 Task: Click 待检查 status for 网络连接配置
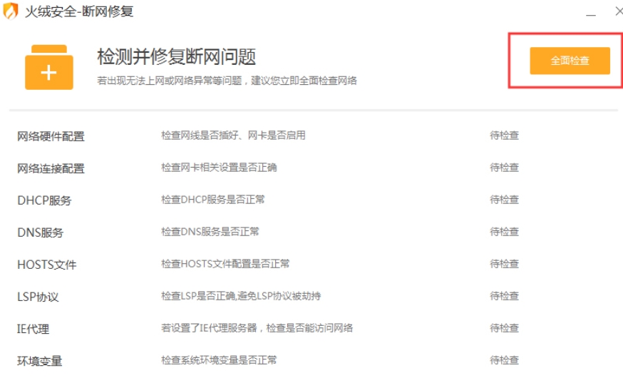[x=505, y=168]
